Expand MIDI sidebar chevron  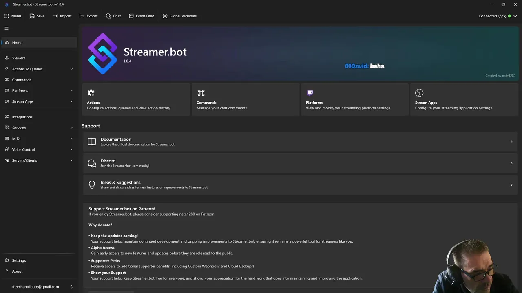point(71,138)
